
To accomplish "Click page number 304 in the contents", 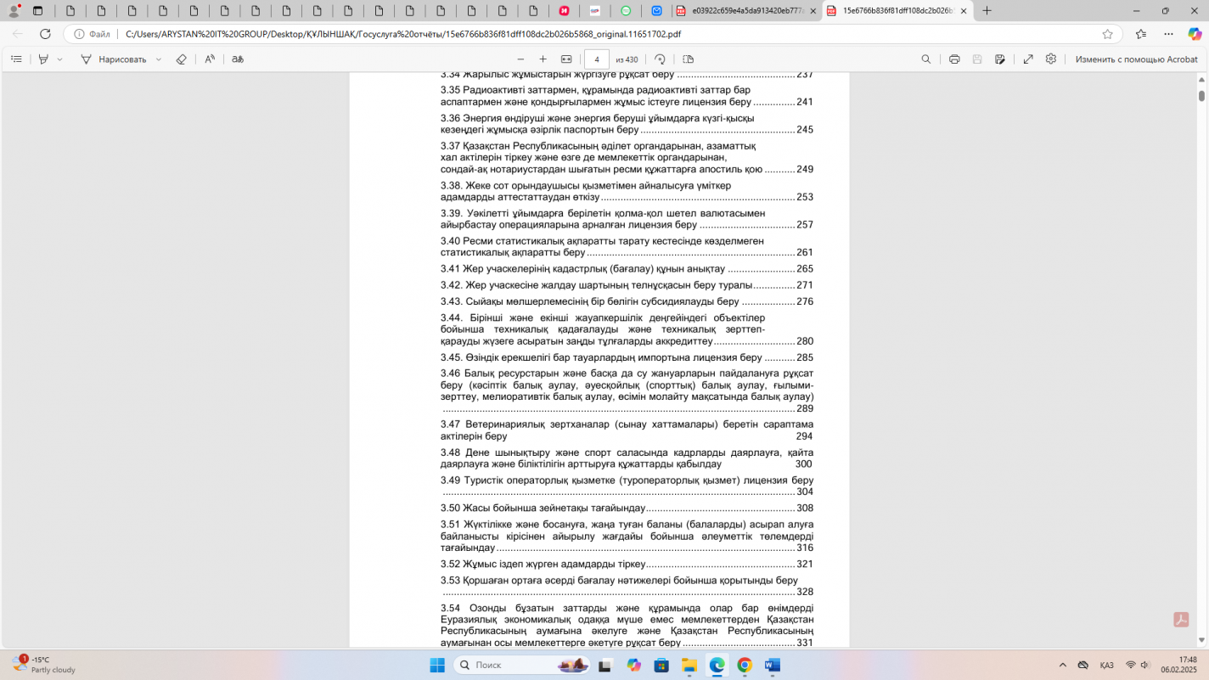I will [805, 492].
